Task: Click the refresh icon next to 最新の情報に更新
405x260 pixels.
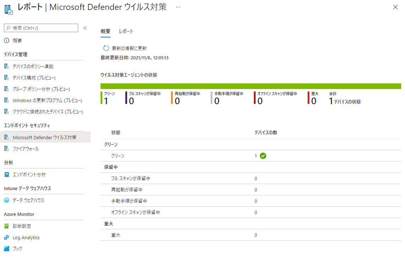Action: (106, 48)
